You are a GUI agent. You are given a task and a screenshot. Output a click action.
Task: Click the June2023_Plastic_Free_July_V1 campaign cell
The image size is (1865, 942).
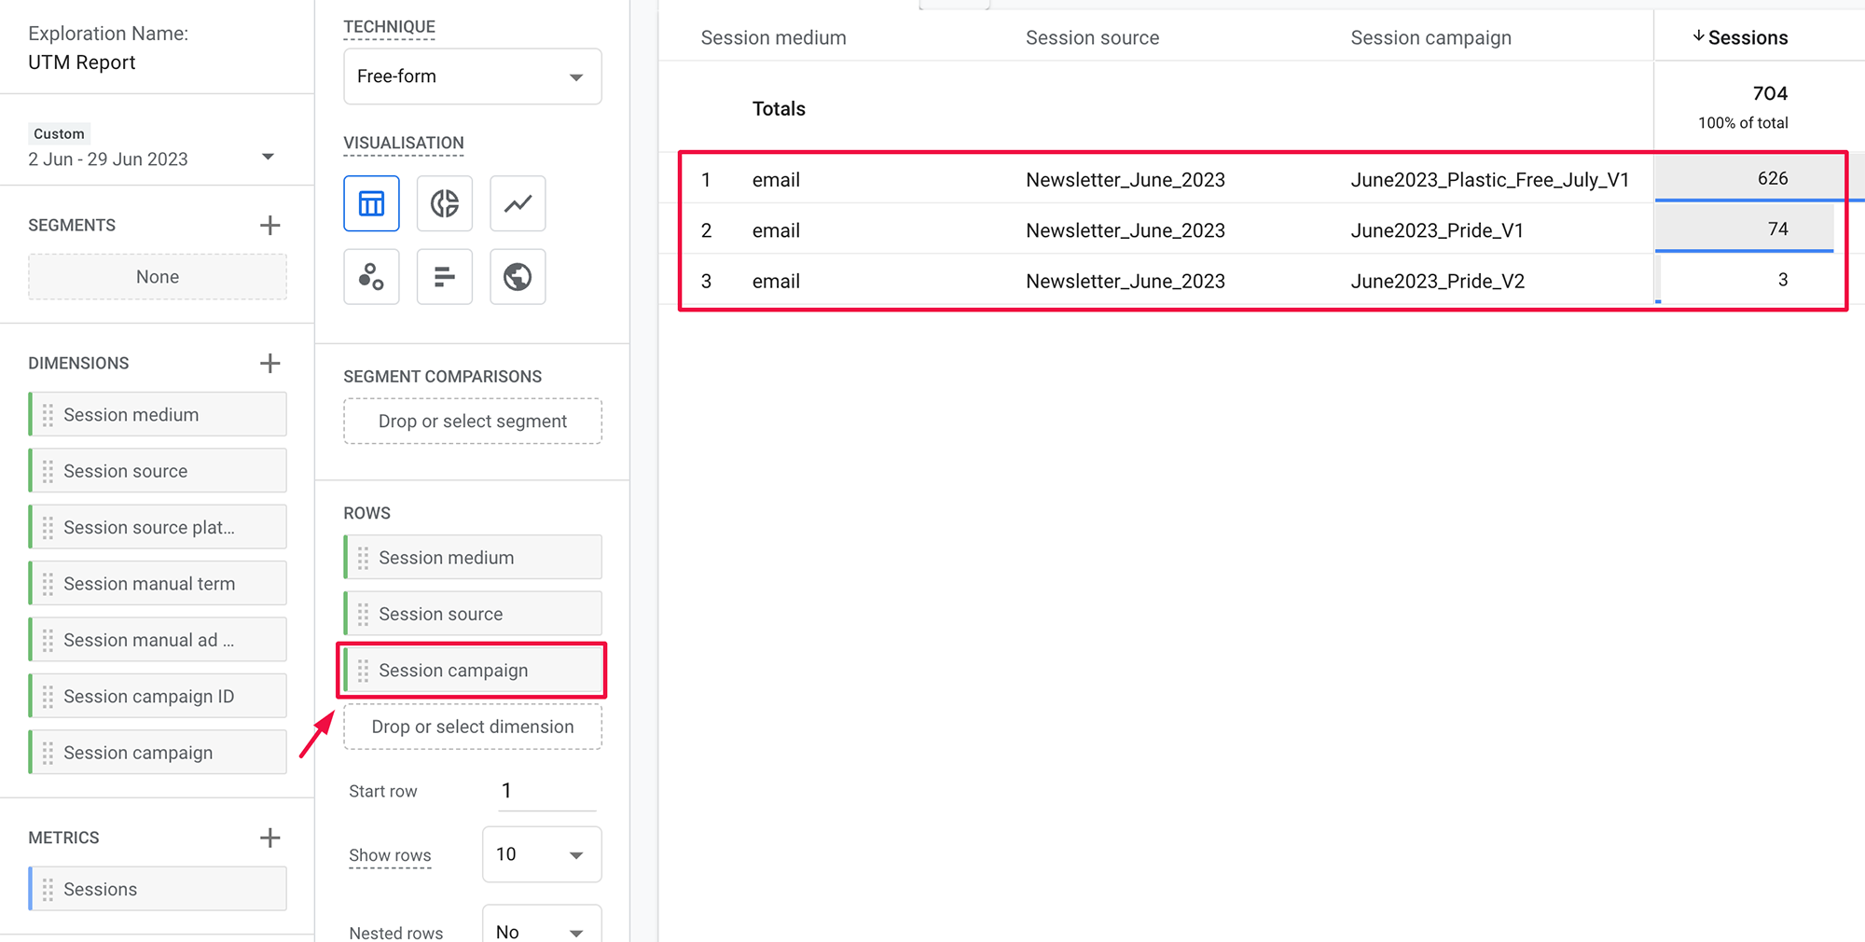(x=1490, y=179)
